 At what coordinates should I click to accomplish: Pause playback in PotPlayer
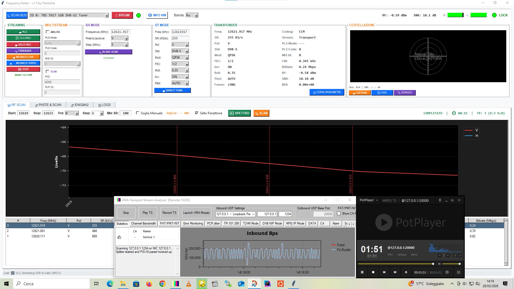(x=362, y=272)
